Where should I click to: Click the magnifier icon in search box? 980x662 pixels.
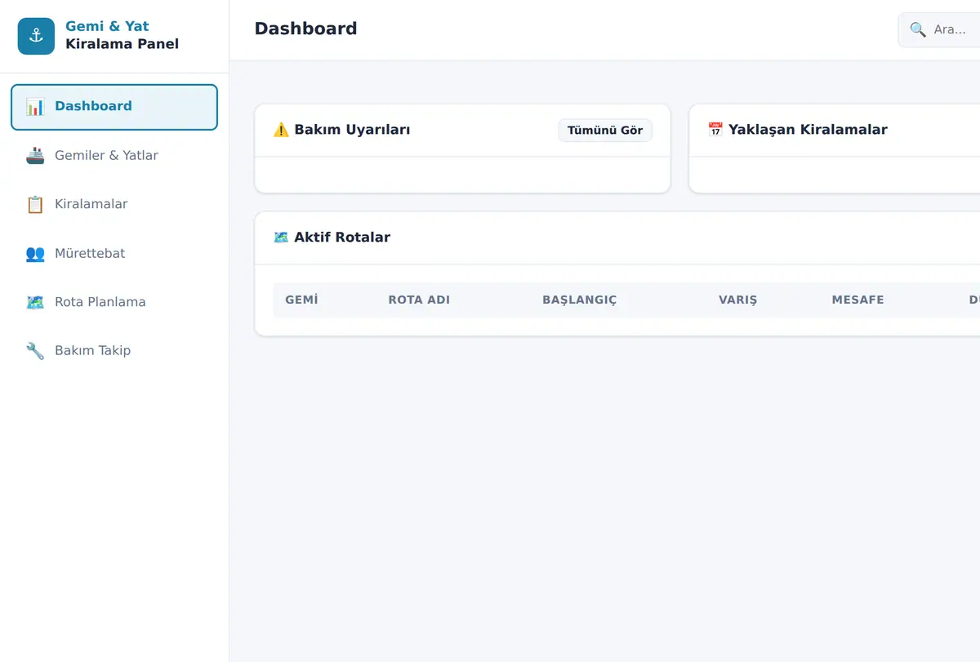[x=918, y=29]
